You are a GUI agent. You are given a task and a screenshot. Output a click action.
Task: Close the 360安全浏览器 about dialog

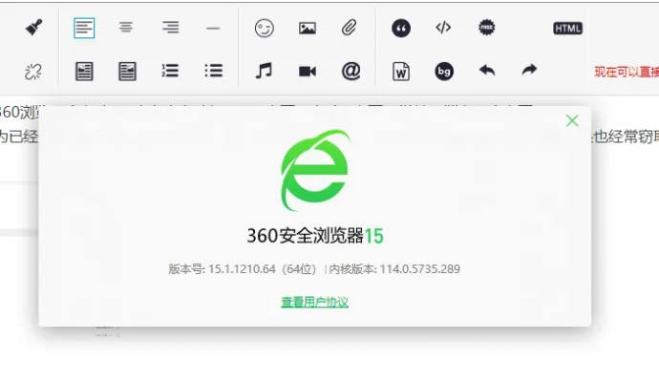(572, 120)
